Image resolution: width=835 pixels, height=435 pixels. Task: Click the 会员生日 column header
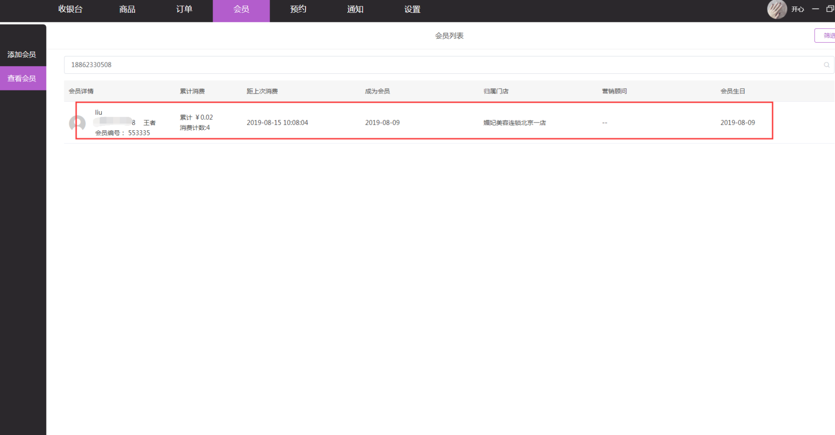coord(733,91)
